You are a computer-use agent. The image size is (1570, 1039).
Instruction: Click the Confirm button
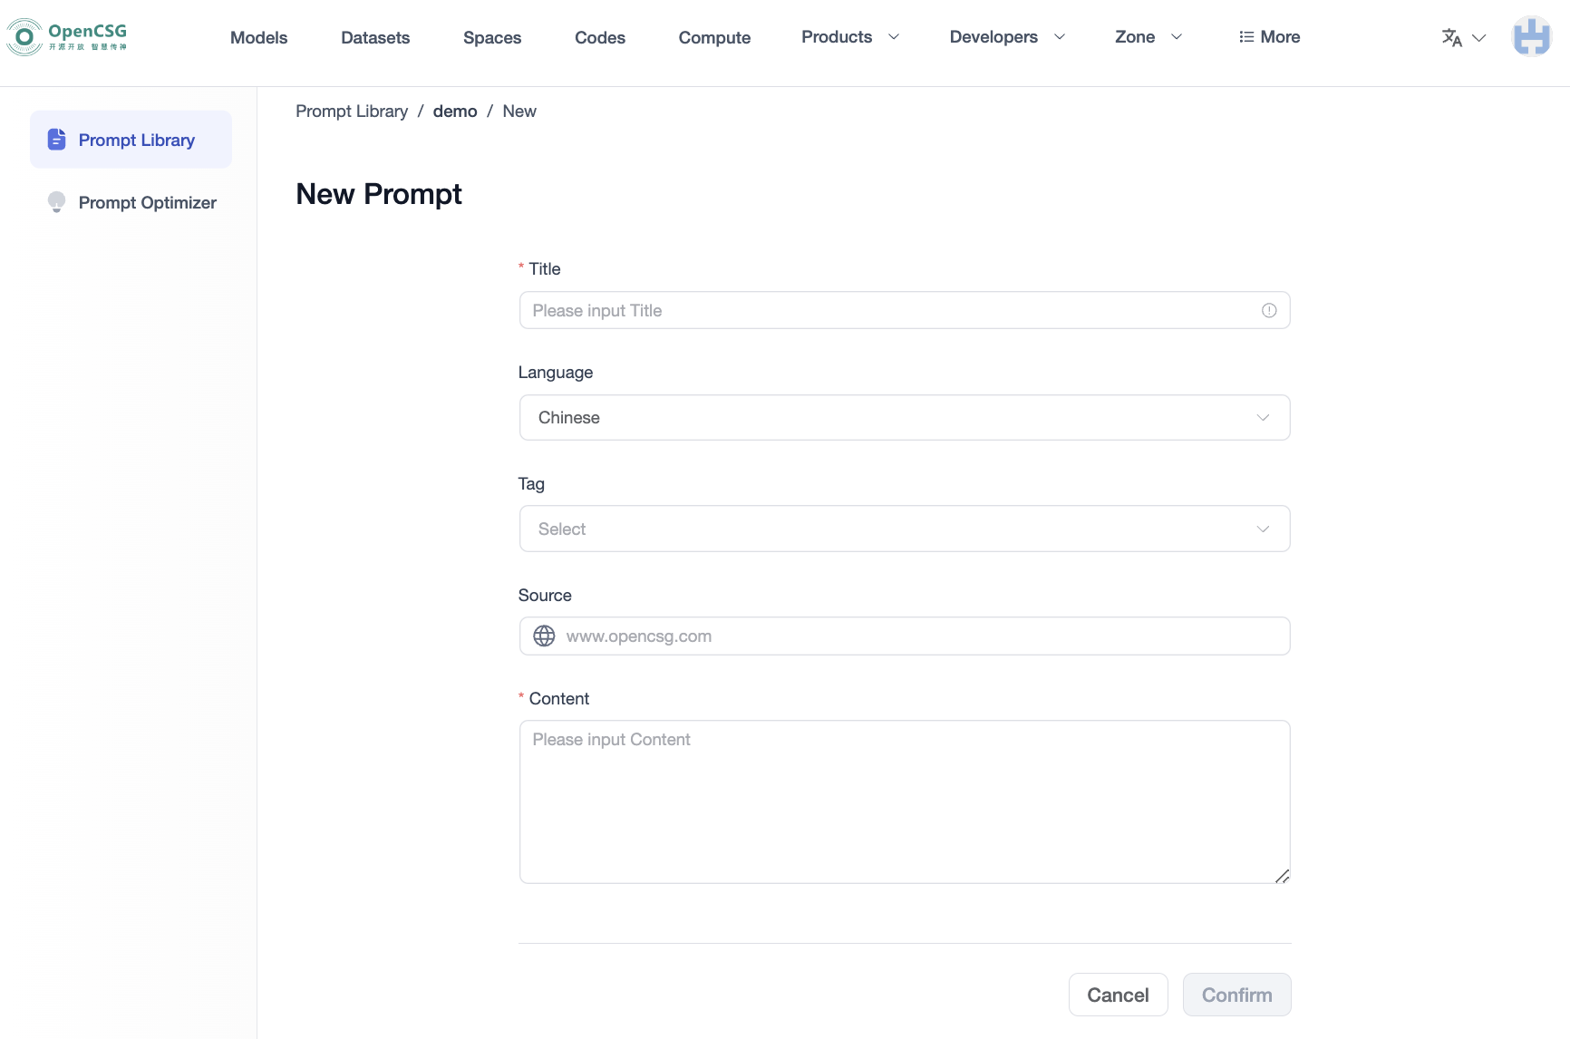(1236, 995)
